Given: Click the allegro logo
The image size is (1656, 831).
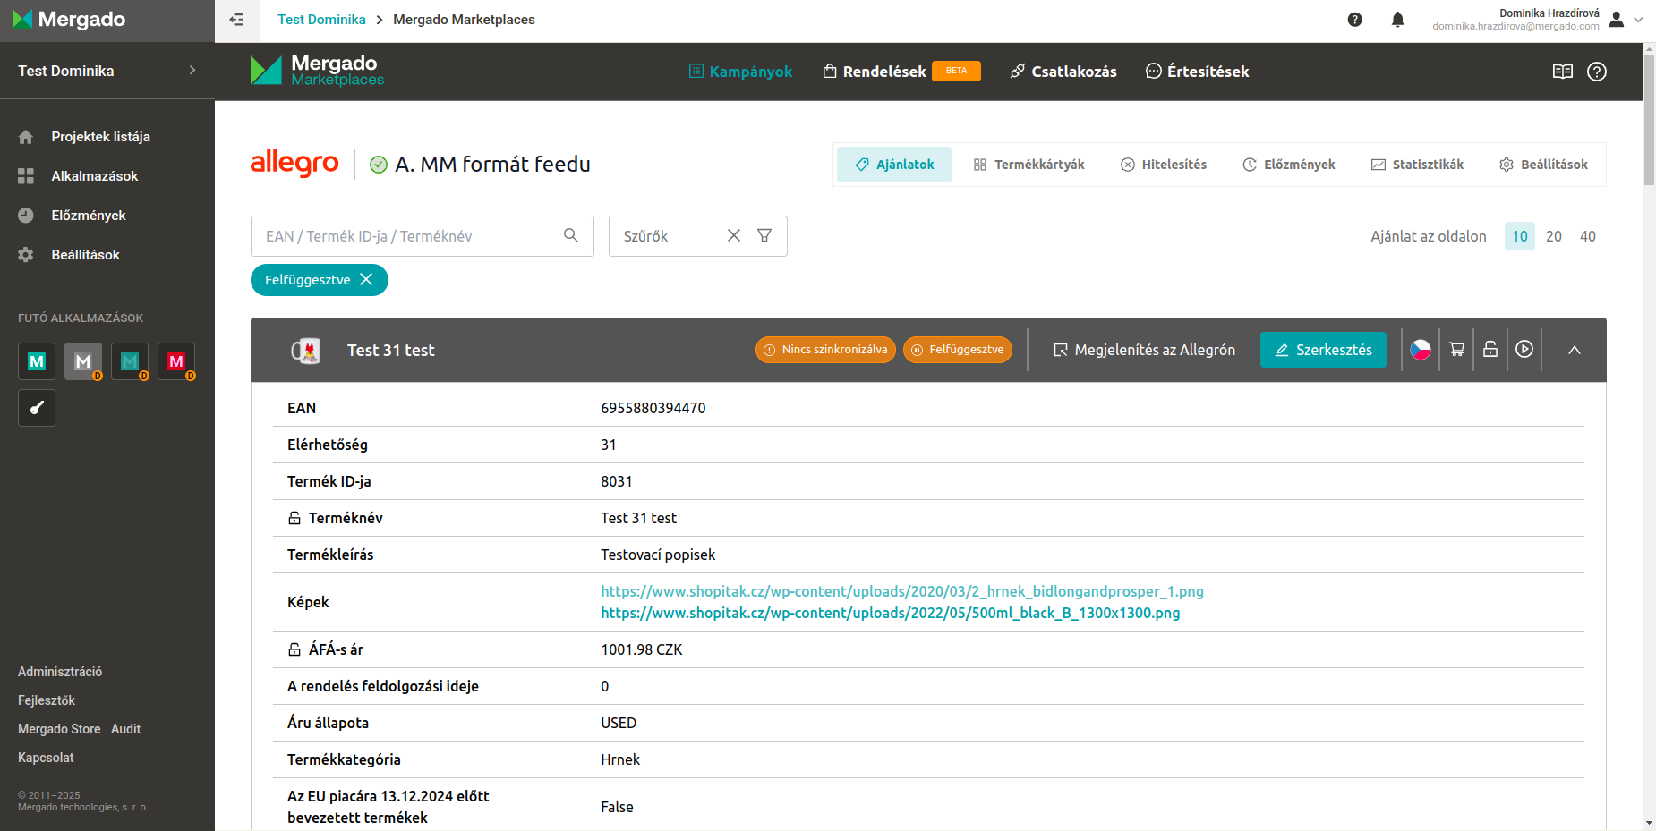Looking at the screenshot, I should click(294, 164).
